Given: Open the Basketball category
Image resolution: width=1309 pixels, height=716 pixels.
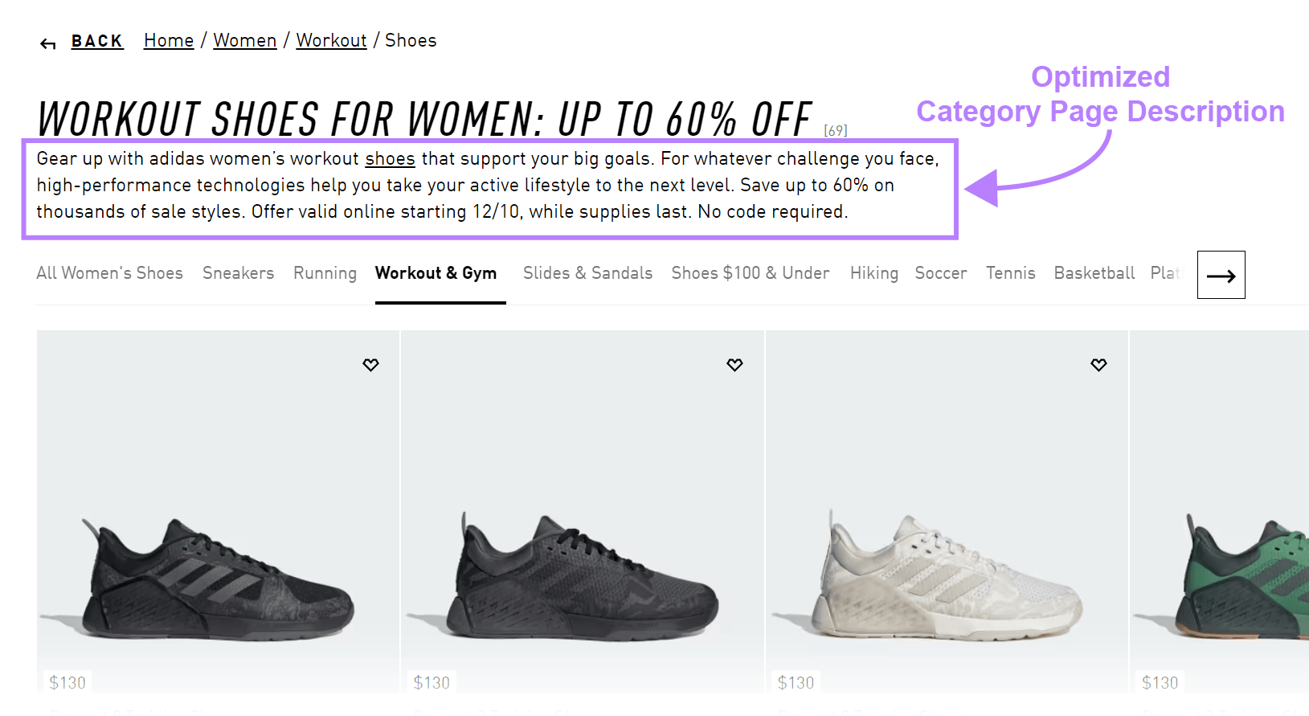Looking at the screenshot, I should tap(1094, 273).
